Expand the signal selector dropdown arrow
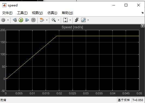This screenshot has height=103, width=145. coord(47,20)
